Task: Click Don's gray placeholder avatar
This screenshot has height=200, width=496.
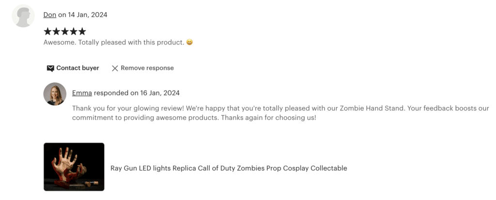Action: tap(23, 16)
